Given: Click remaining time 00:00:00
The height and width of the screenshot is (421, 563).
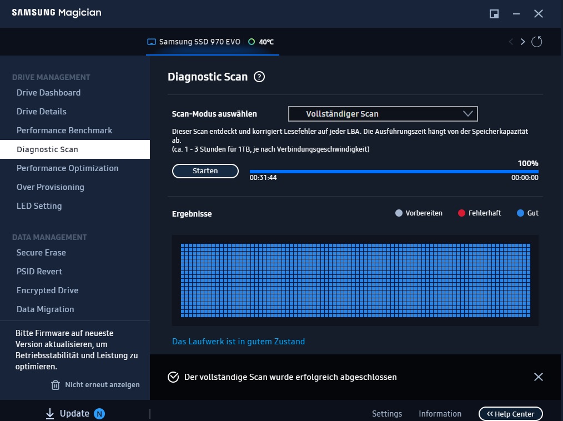Looking at the screenshot, I should [525, 177].
